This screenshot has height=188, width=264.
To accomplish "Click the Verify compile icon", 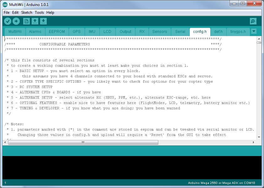I will click(x=7, y=21).
